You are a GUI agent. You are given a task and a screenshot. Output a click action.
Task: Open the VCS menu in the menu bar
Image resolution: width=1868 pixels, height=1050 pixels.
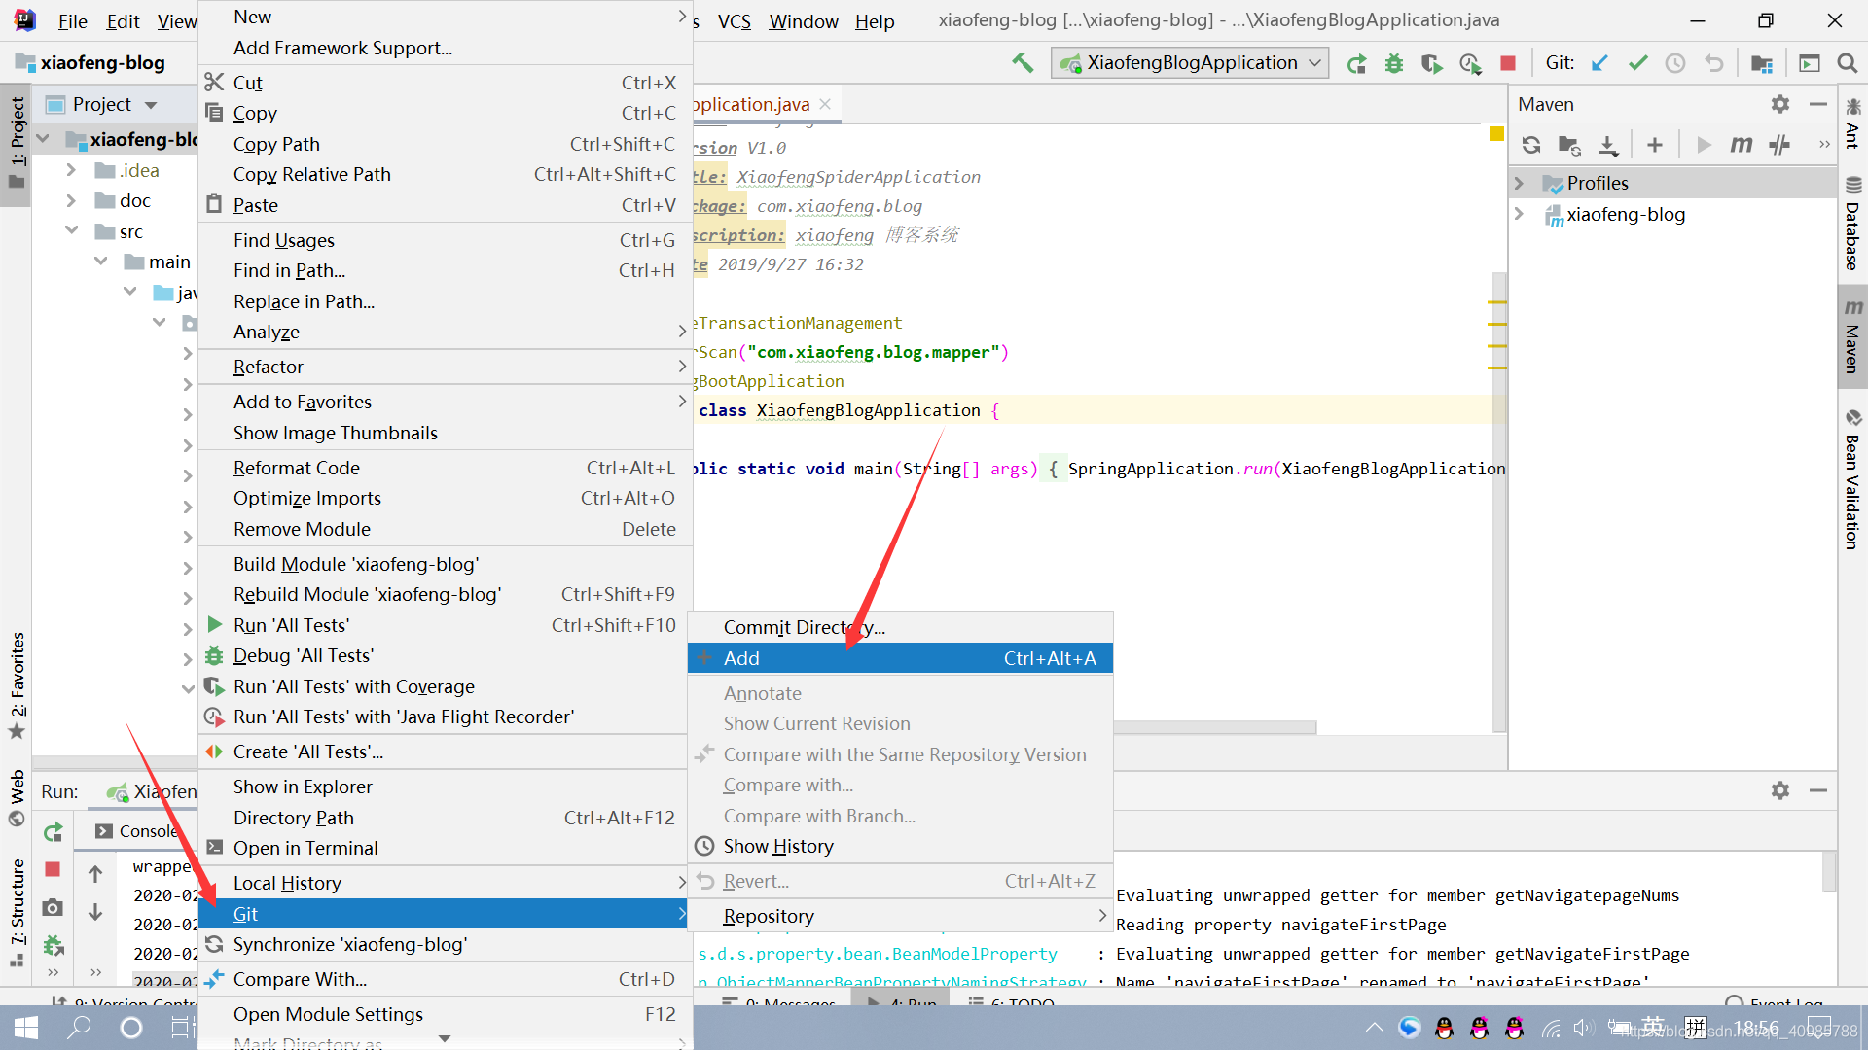pos(734,21)
